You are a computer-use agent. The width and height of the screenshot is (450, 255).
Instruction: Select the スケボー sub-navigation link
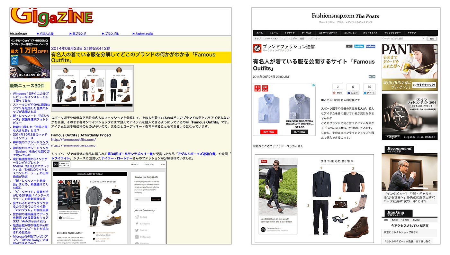click(x=293, y=39)
